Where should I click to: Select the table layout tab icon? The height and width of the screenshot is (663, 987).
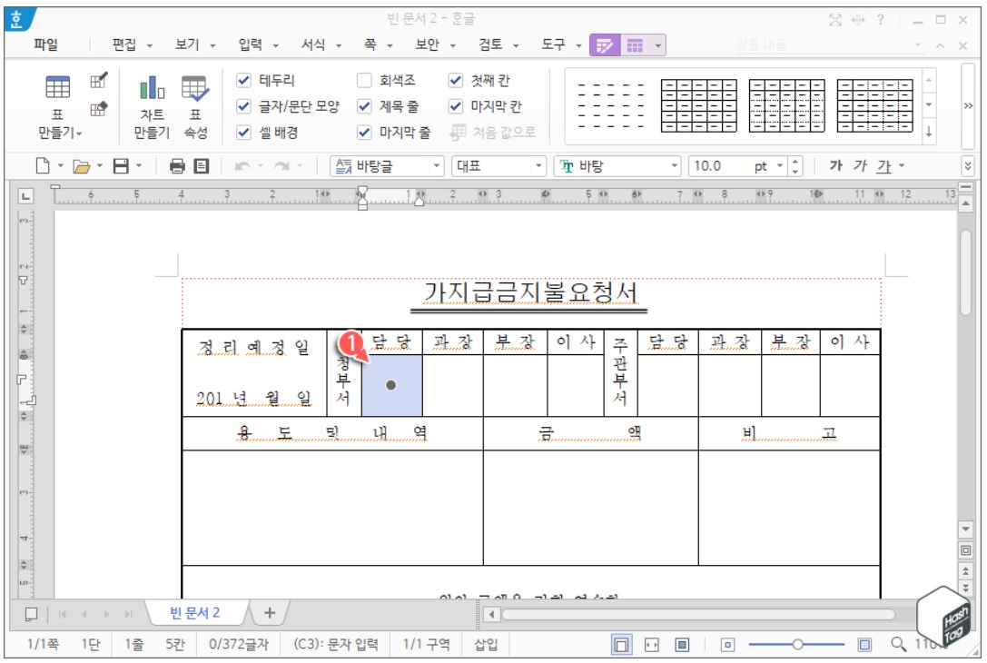point(635,45)
